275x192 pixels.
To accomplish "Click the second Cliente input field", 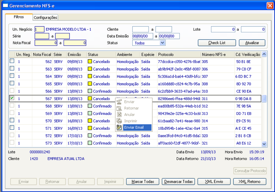I will click(x=164, y=29).
